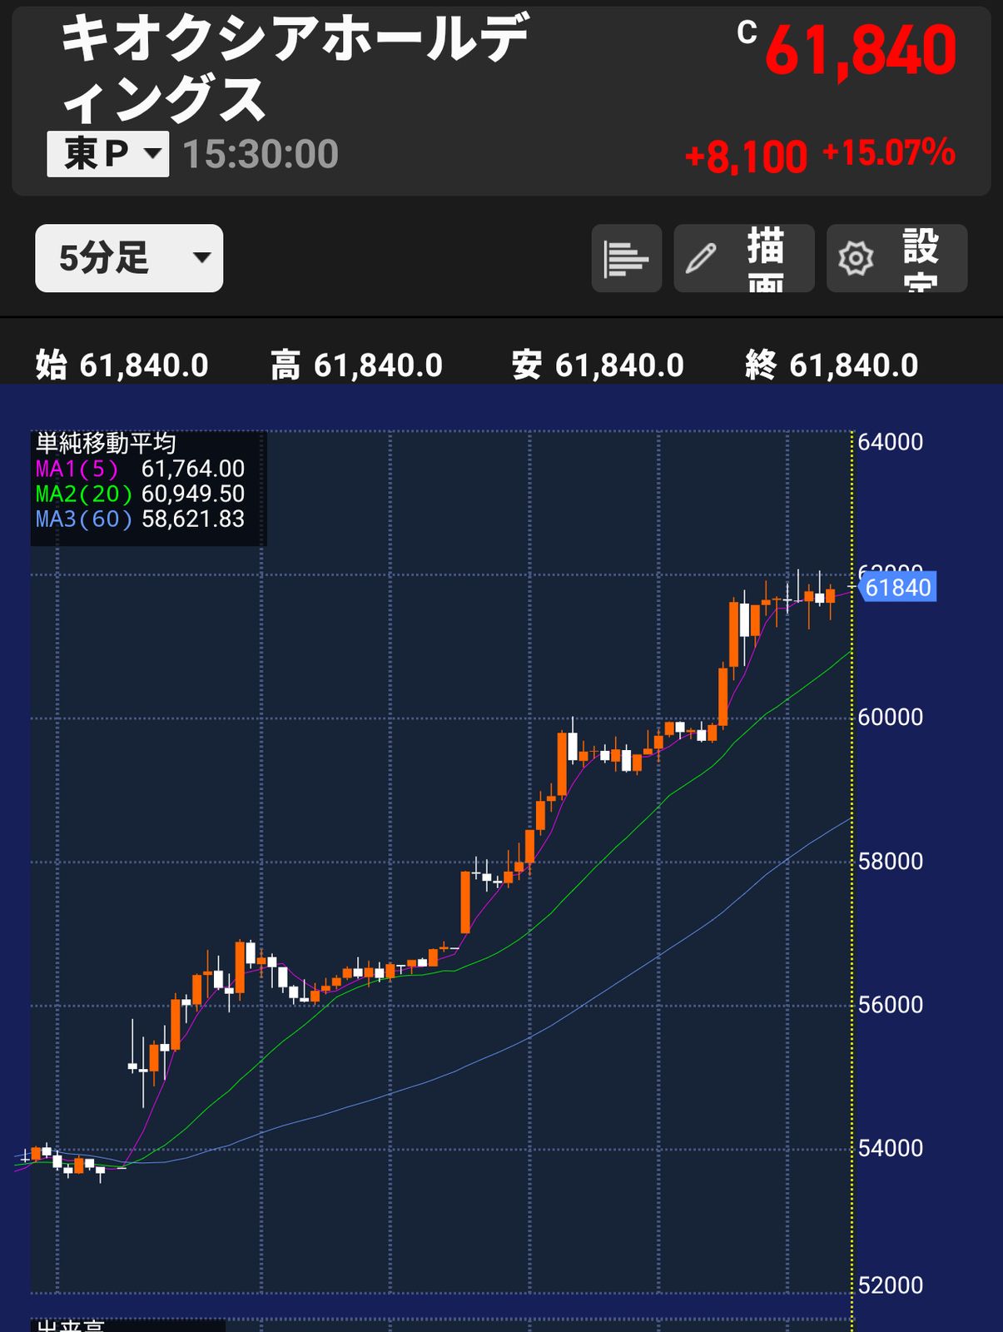Image resolution: width=1003 pixels, height=1332 pixels.
Task: Open the 東P market selector dropdown
Action: 107,154
